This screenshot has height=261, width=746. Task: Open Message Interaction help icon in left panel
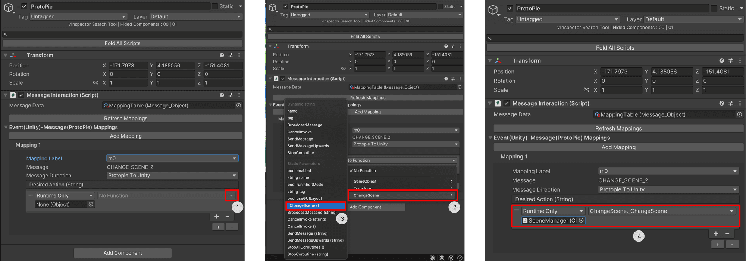(x=222, y=95)
